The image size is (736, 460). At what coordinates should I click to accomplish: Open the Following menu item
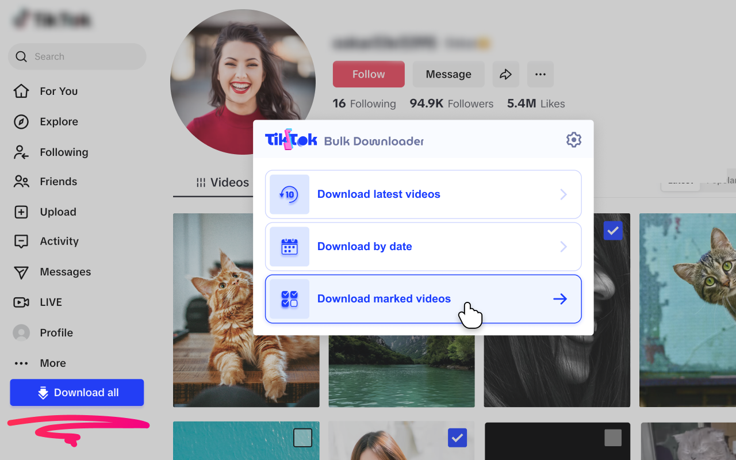coord(64,152)
